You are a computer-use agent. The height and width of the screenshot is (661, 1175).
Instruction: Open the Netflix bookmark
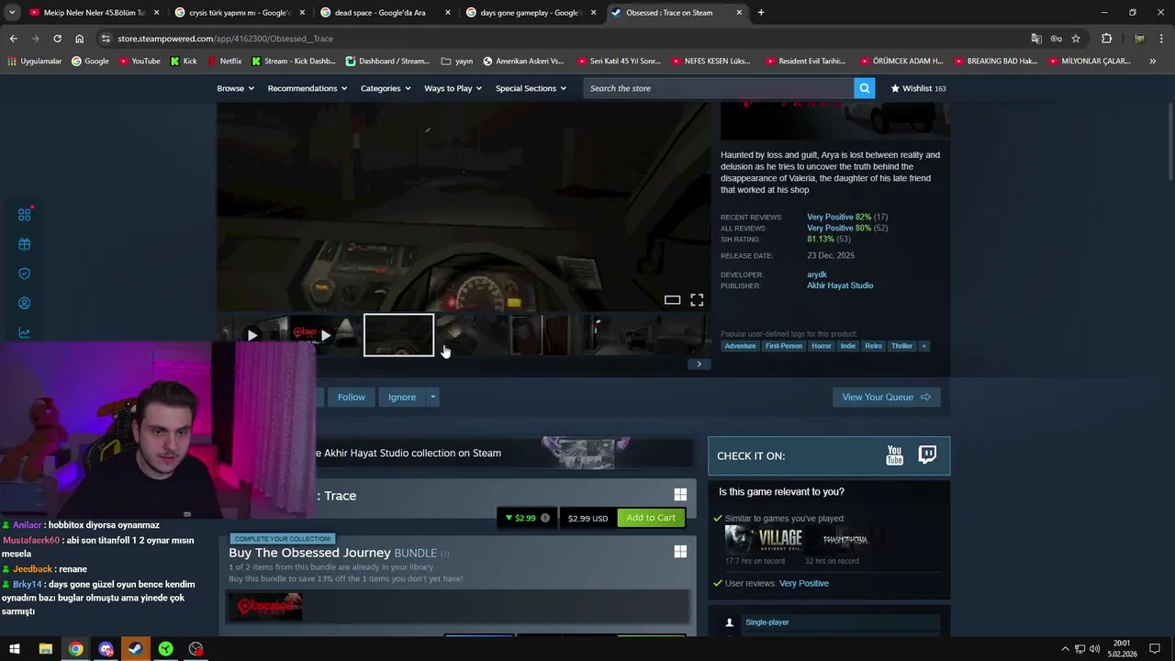click(x=225, y=62)
